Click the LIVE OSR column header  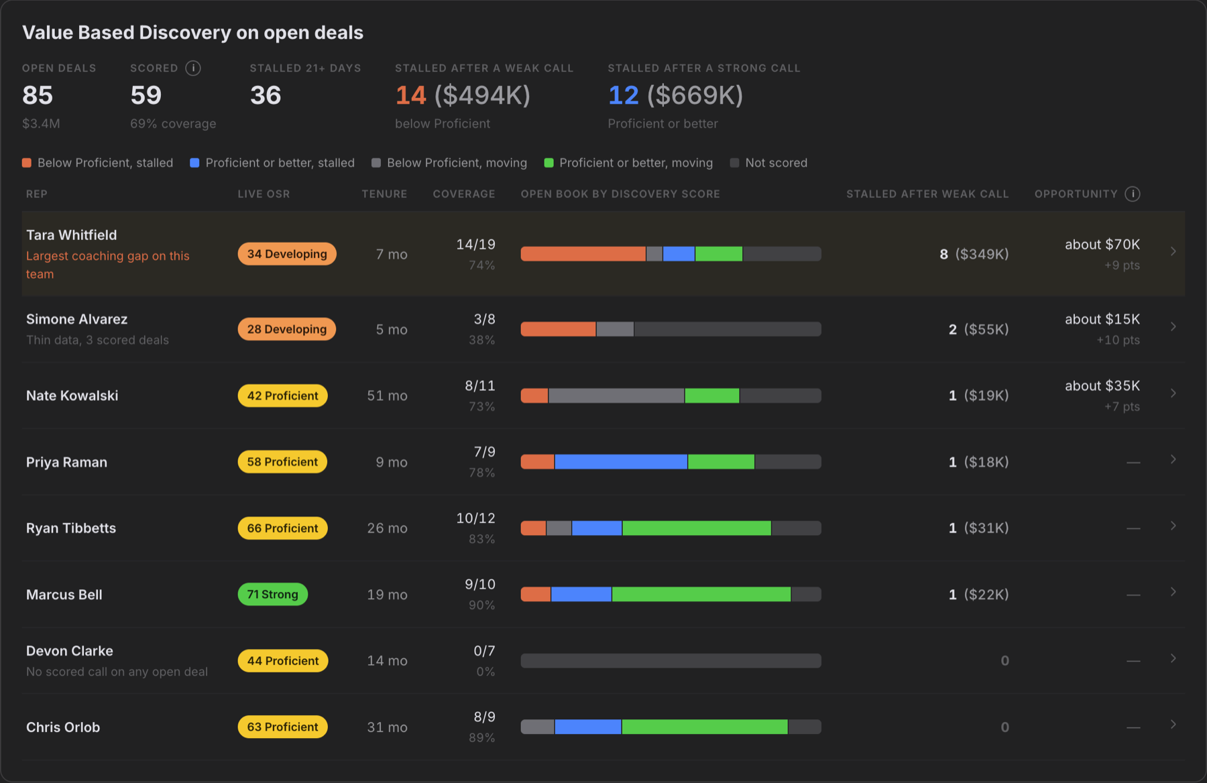point(264,194)
